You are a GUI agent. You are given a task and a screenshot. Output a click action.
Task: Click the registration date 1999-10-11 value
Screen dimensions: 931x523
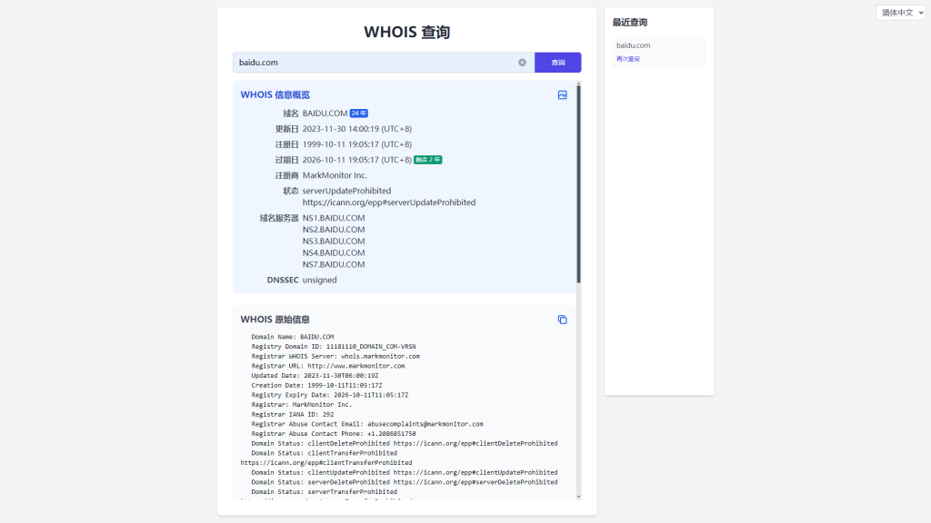(x=356, y=144)
